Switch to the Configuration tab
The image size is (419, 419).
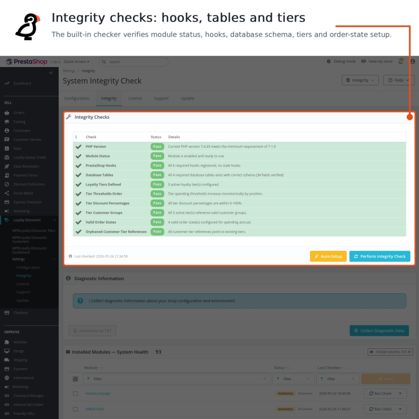point(76,98)
